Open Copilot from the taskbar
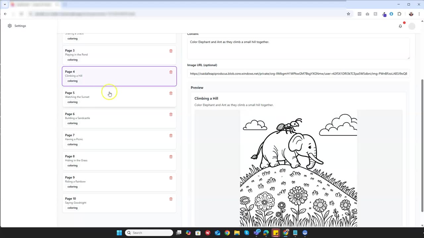Viewport: 424px width, 238px height. coord(188,233)
